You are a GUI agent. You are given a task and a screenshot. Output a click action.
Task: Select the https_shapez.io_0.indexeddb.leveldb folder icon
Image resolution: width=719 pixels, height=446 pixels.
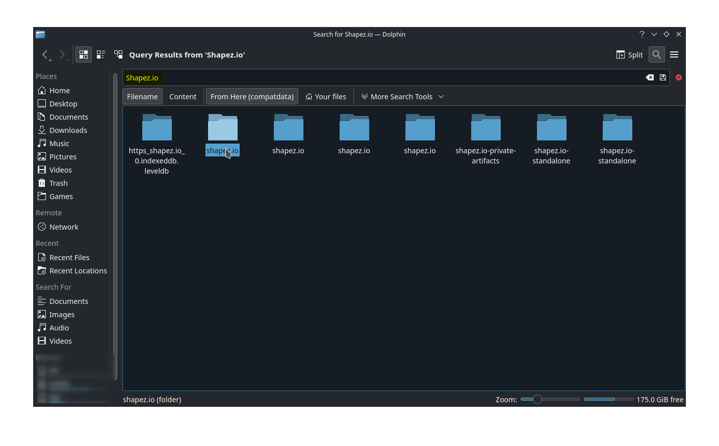point(157,127)
